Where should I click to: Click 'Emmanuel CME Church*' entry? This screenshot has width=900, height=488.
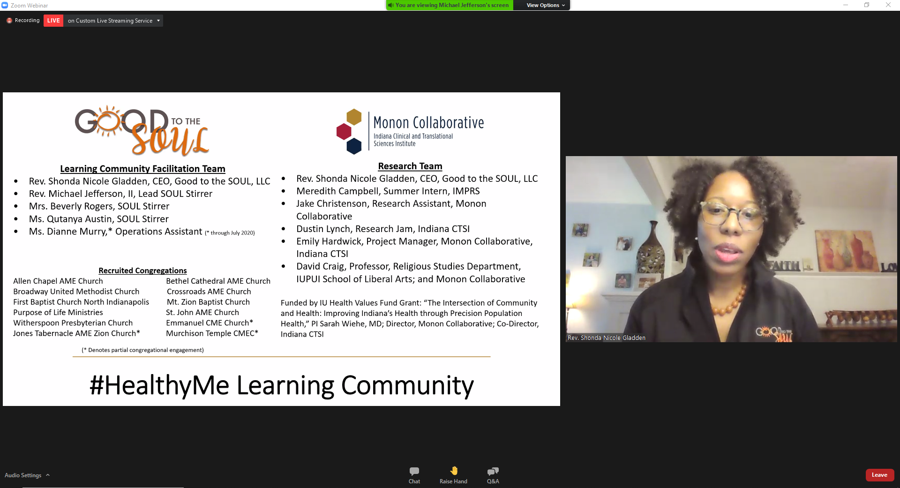210,323
